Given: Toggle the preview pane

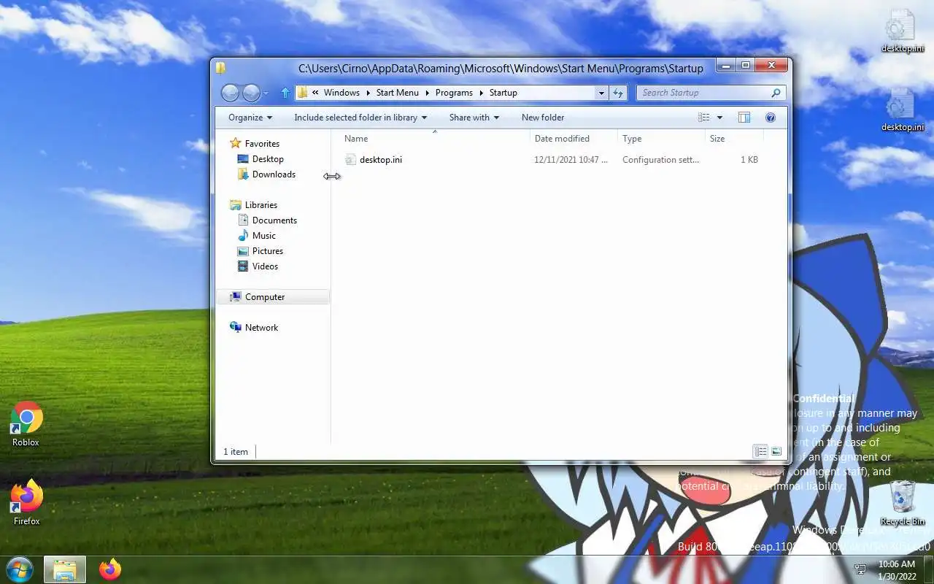Looking at the screenshot, I should click(744, 118).
